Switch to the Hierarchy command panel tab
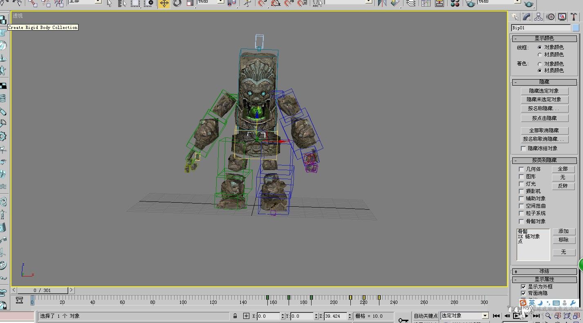583x323 pixels. 538,17
